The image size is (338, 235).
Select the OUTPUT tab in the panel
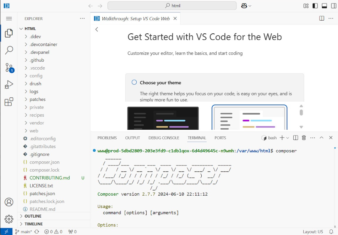[x=132, y=138]
